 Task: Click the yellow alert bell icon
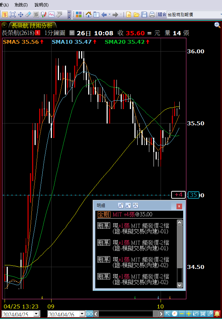[x=217, y=313]
